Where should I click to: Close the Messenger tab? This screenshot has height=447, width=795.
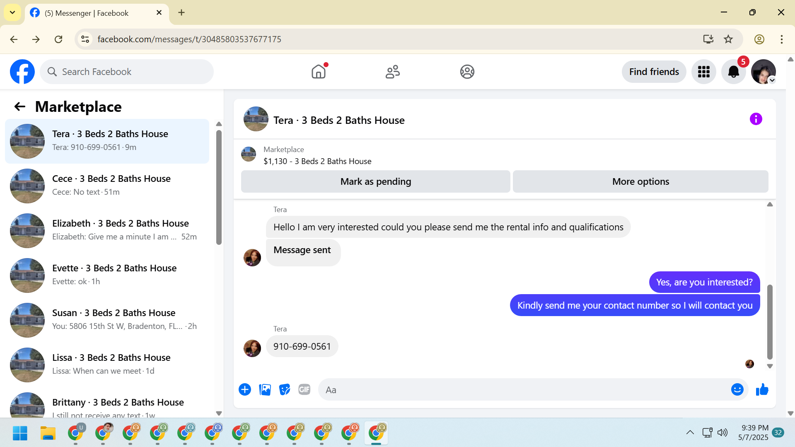[159, 13]
